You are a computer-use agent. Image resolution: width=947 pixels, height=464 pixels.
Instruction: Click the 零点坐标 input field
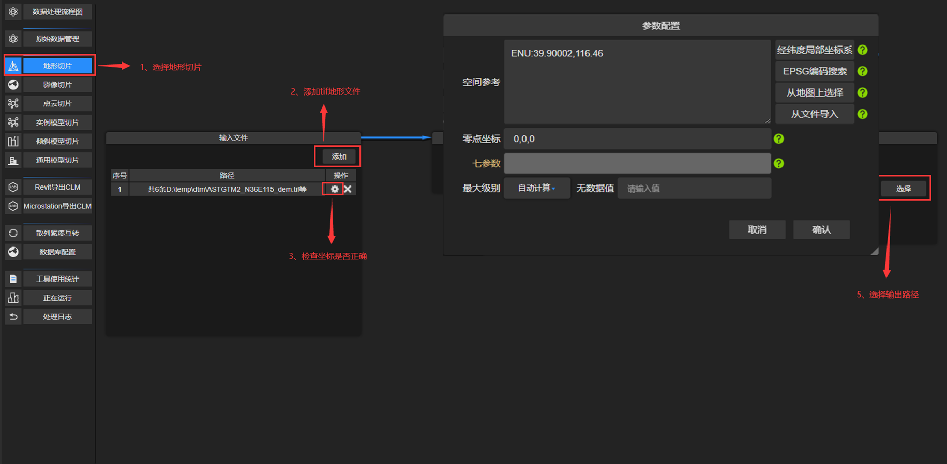pos(637,139)
